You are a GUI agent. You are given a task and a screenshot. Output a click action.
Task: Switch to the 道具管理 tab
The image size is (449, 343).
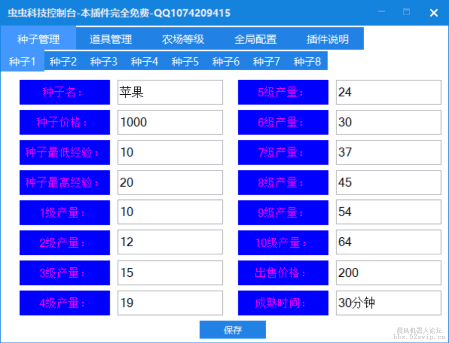tap(110, 39)
